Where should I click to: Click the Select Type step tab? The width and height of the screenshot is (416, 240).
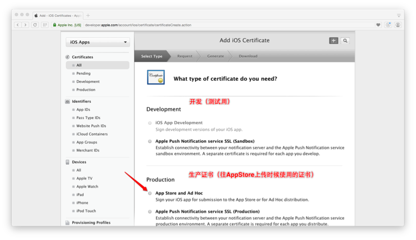click(151, 56)
